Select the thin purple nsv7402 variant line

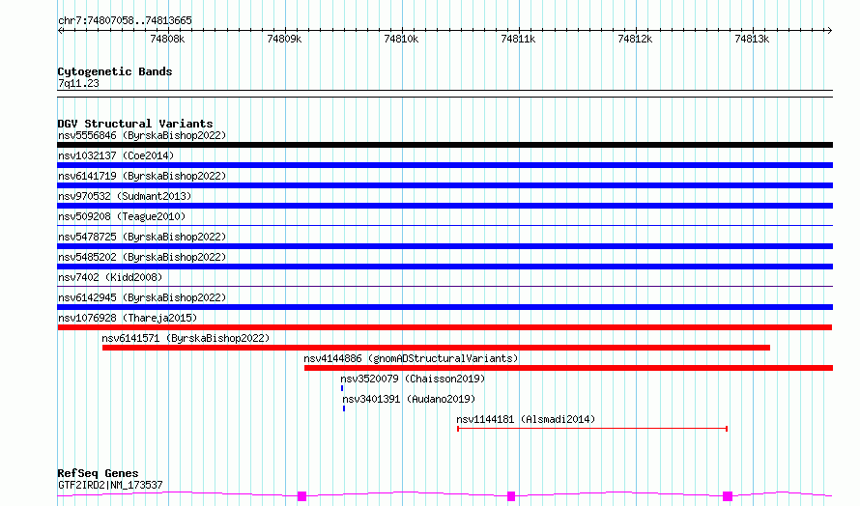pos(444,286)
